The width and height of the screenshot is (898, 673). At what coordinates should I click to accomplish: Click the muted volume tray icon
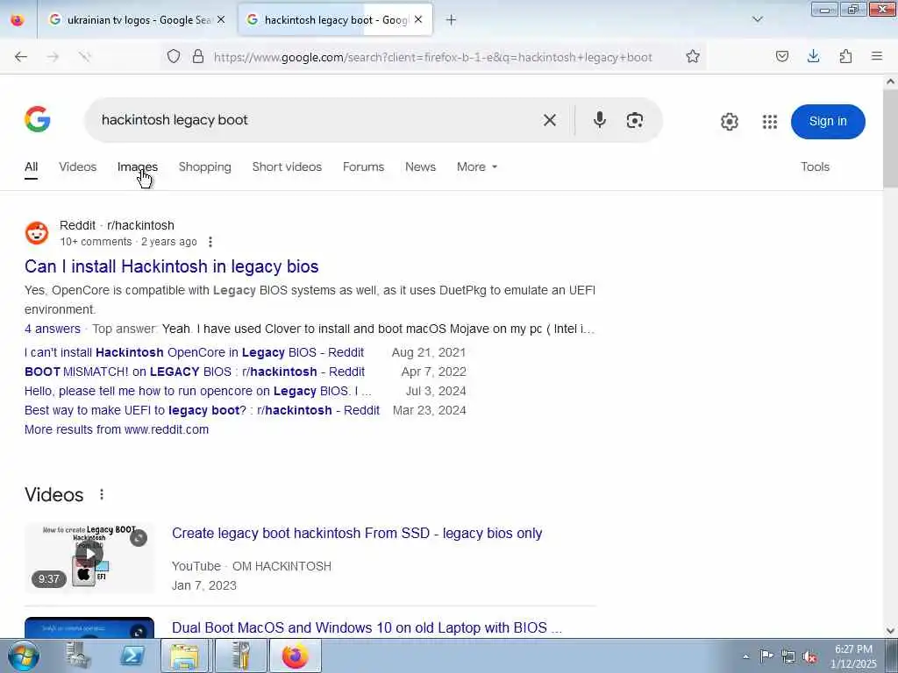(809, 656)
